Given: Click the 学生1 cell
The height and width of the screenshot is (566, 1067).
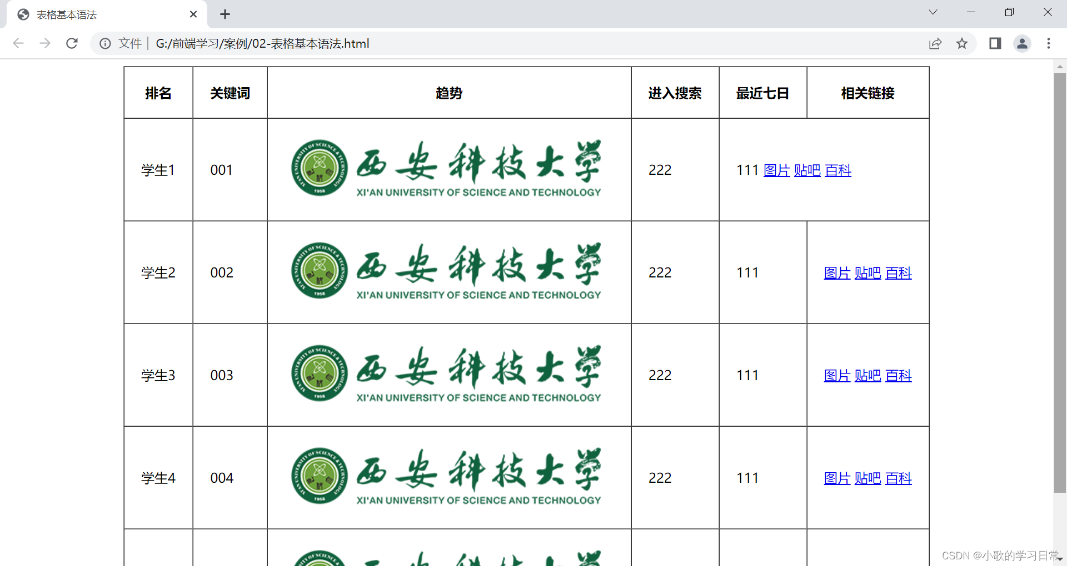Looking at the screenshot, I should click(x=158, y=170).
